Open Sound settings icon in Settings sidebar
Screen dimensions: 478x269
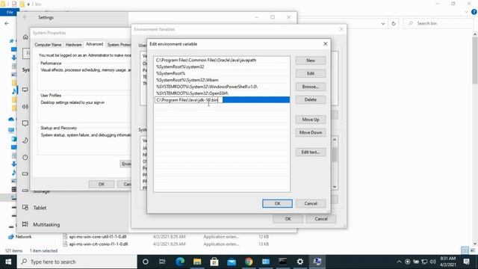(25, 106)
